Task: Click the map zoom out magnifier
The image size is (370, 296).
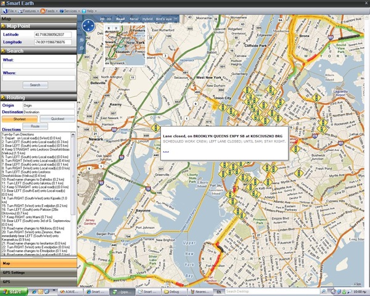Action: tap(81, 48)
